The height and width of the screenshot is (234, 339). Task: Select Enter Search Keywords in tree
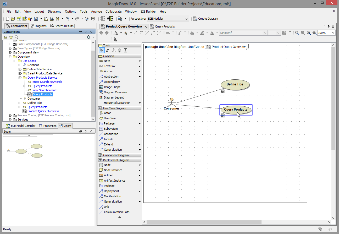(47, 82)
